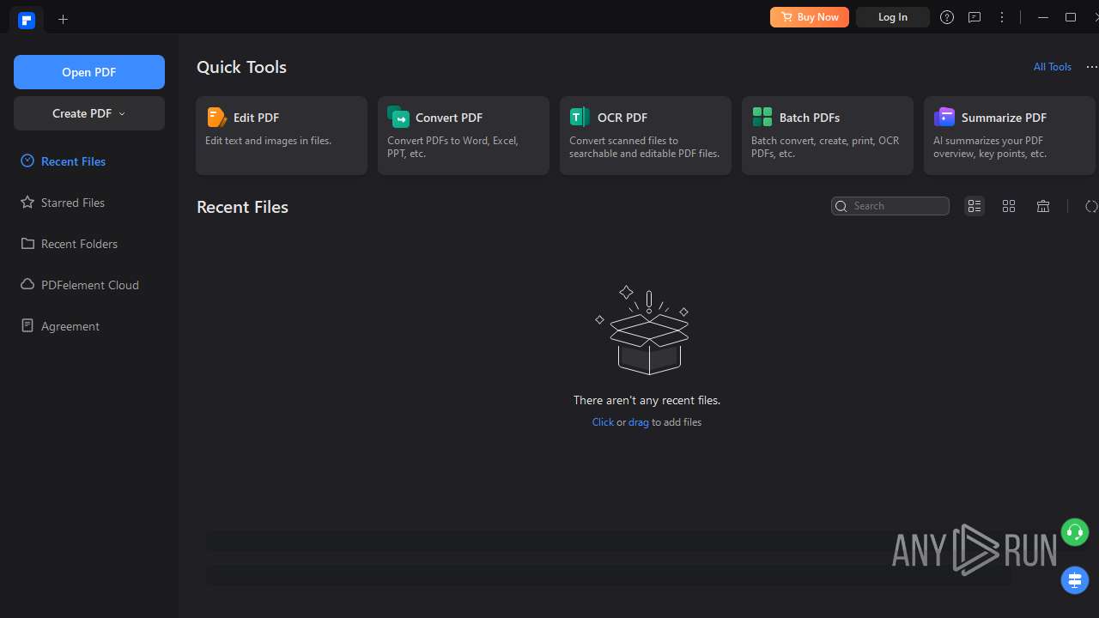Focus the recent files Search field
Screen dimensions: 1099x618
tap(890, 206)
